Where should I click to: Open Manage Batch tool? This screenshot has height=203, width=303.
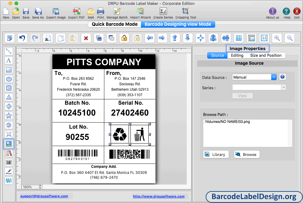pos(117,13)
